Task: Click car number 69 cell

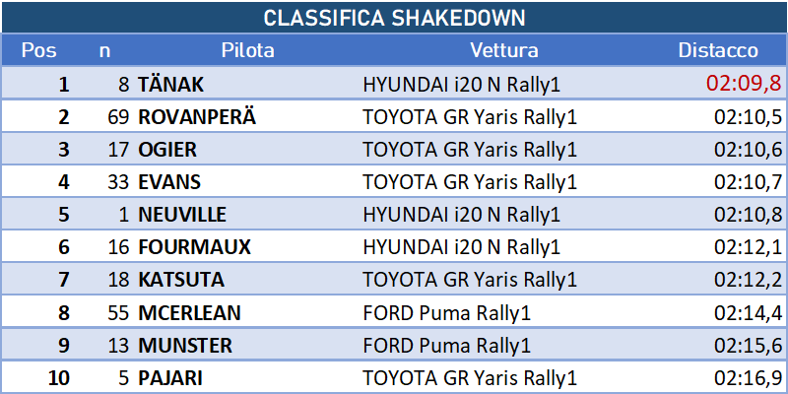Action: 118,116
